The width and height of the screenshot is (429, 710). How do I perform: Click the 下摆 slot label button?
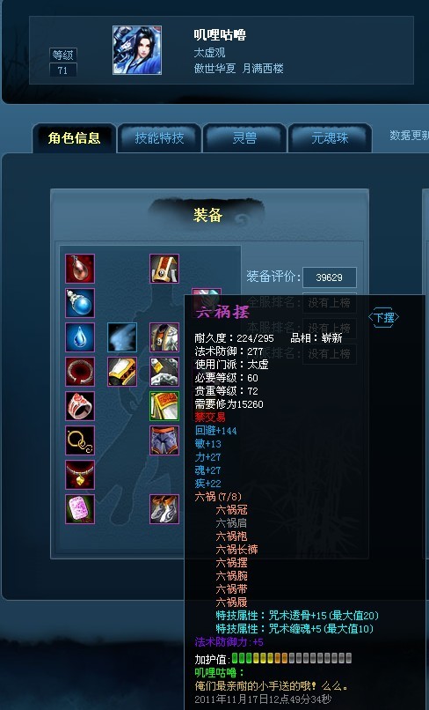pyautogui.click(x=384, y=317)
